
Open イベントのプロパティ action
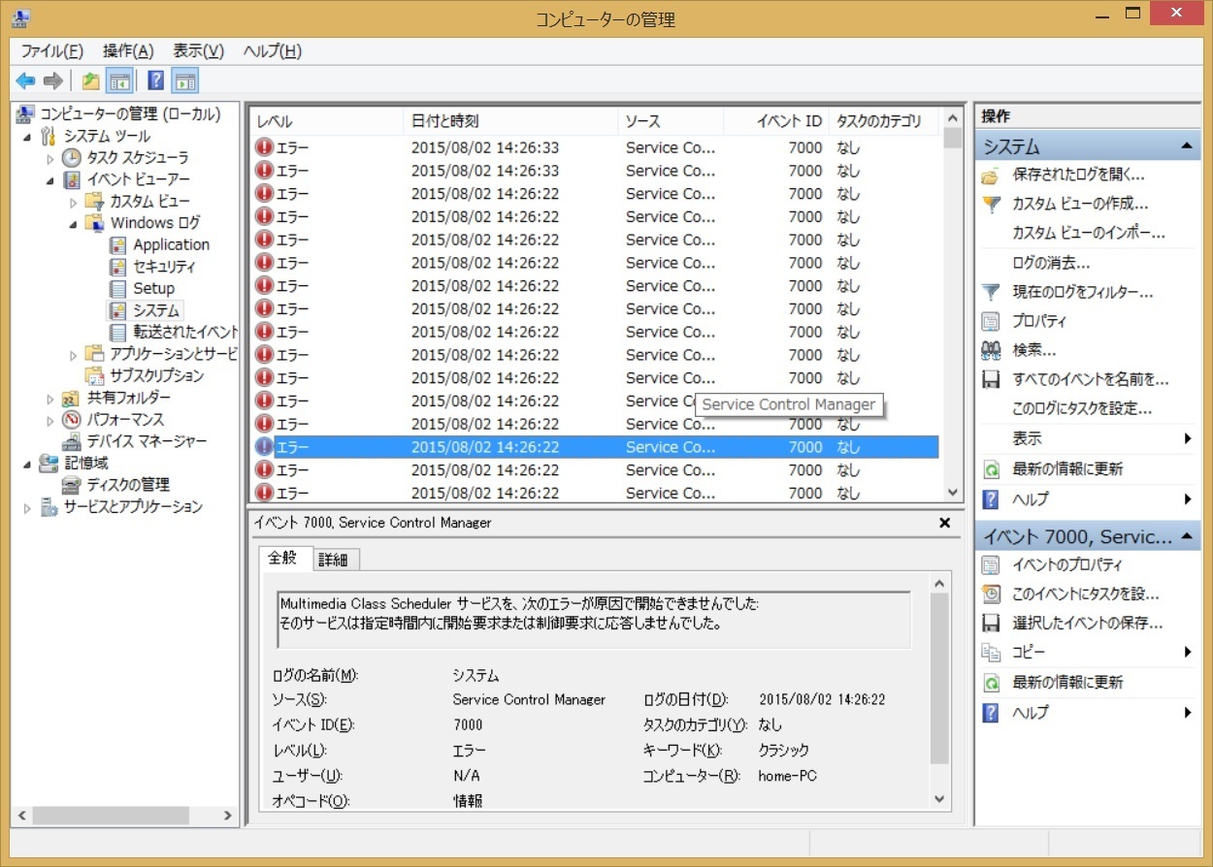(x=1066, y=564)
